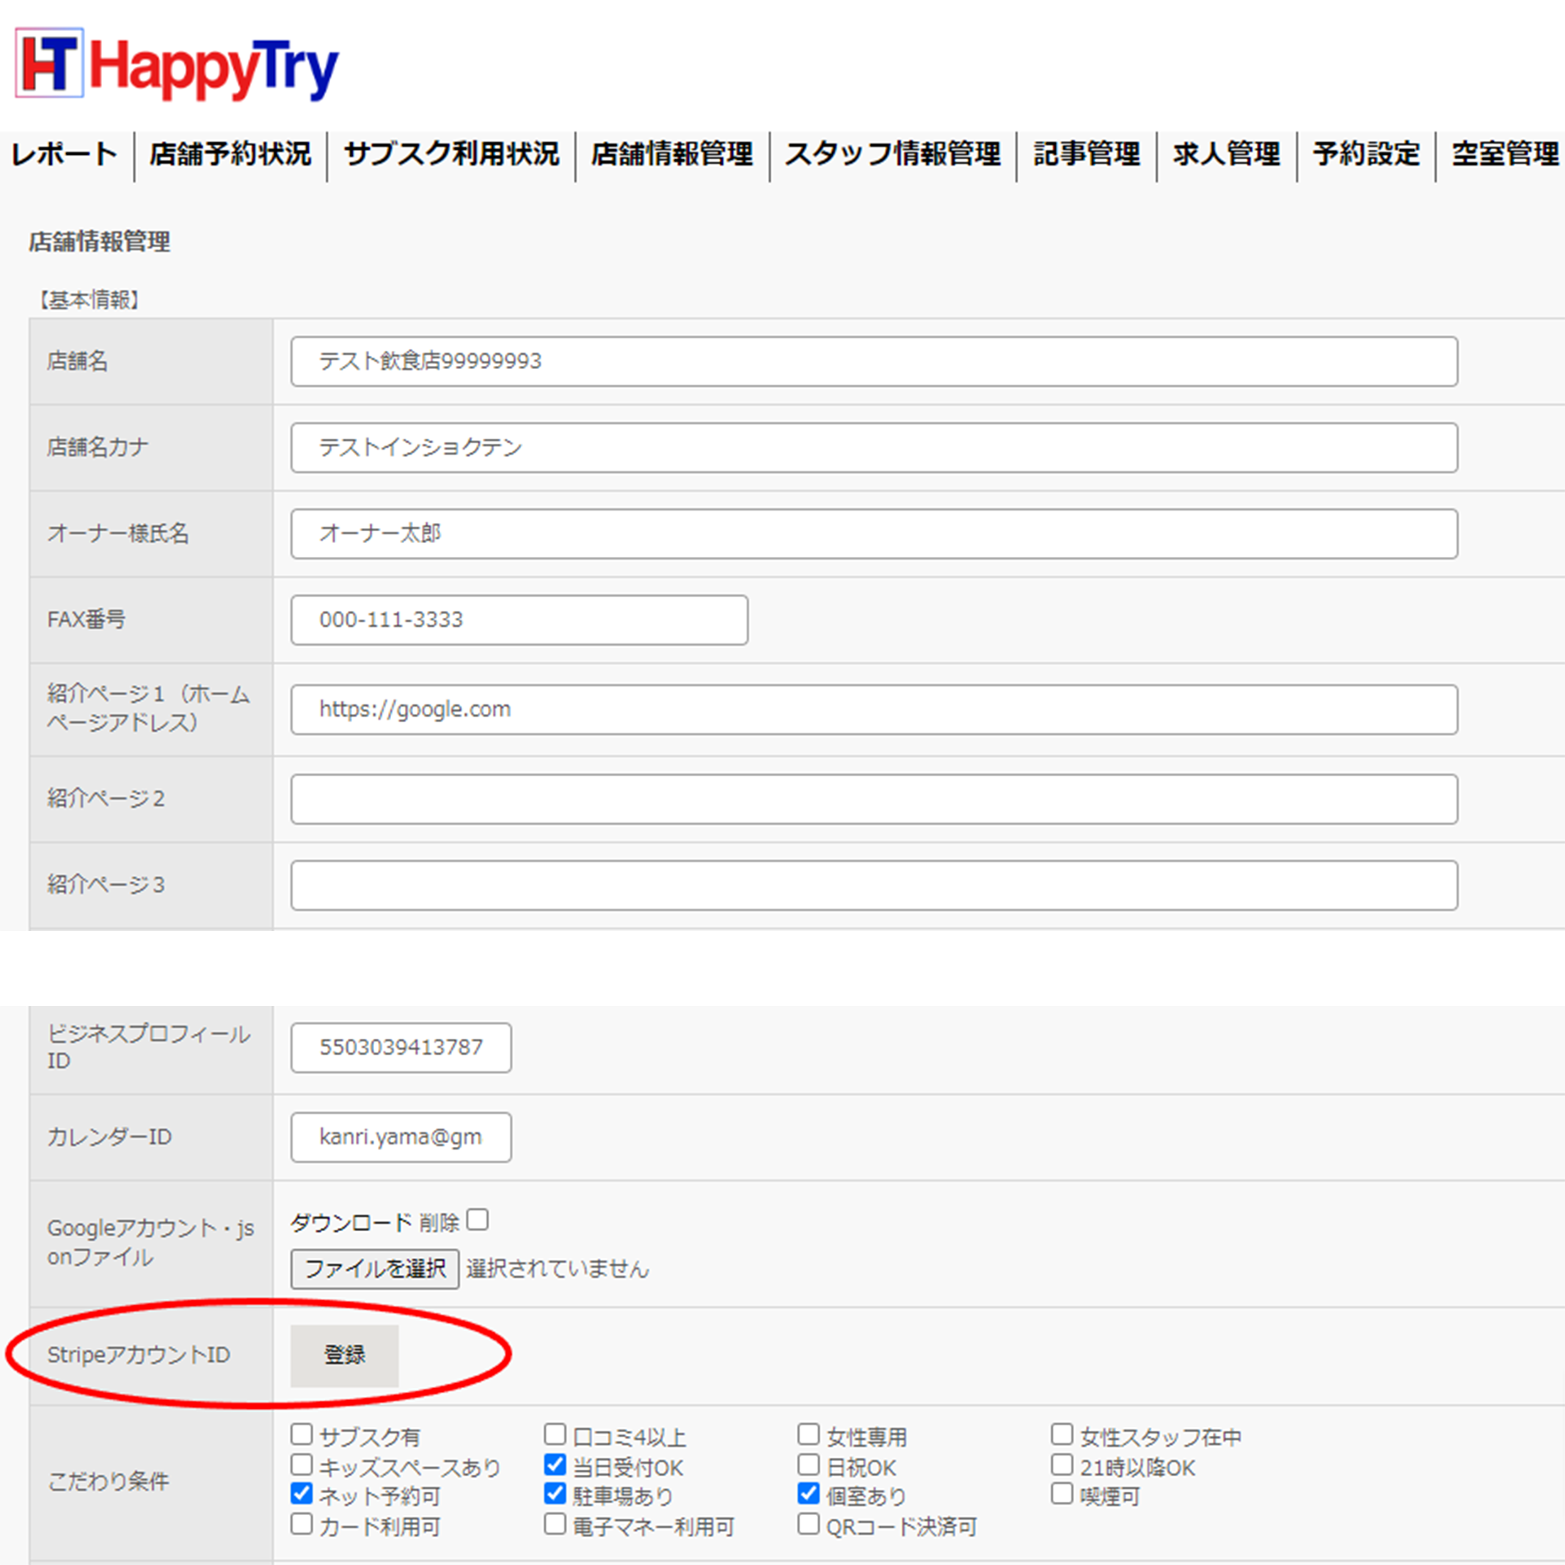1565x1565 pixels.
Task: Click the 店舗名 input field
Action: pyautogui.click(x=873, y=361)
